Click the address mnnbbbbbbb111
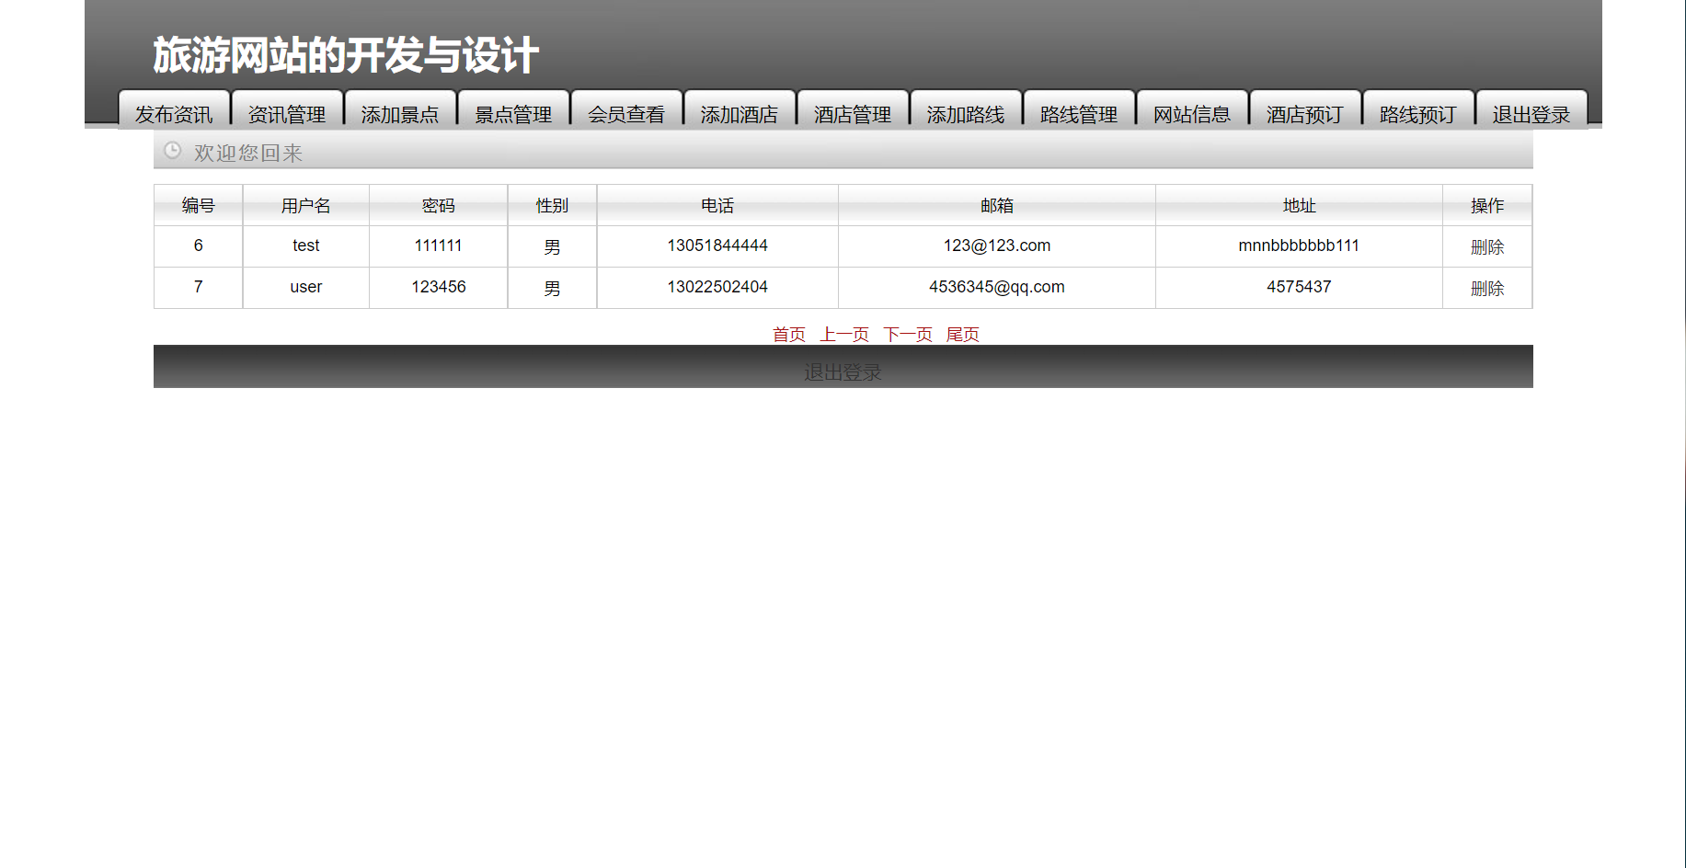Screen dimensions: 1686x868 click(1299, 246)
